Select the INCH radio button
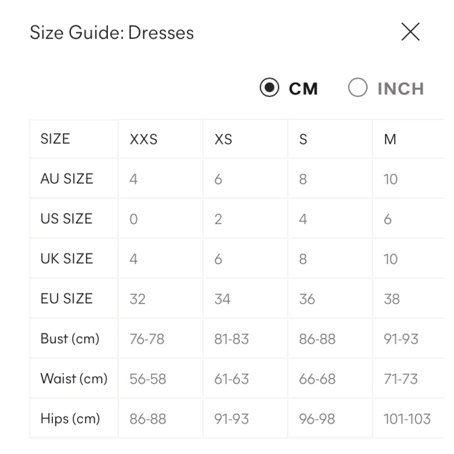454x454 pixels. coord(358,88)
